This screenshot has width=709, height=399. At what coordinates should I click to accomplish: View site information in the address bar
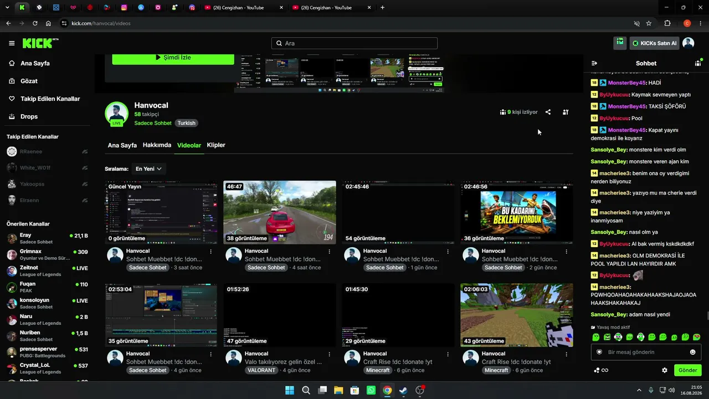[x=64, y=23]
